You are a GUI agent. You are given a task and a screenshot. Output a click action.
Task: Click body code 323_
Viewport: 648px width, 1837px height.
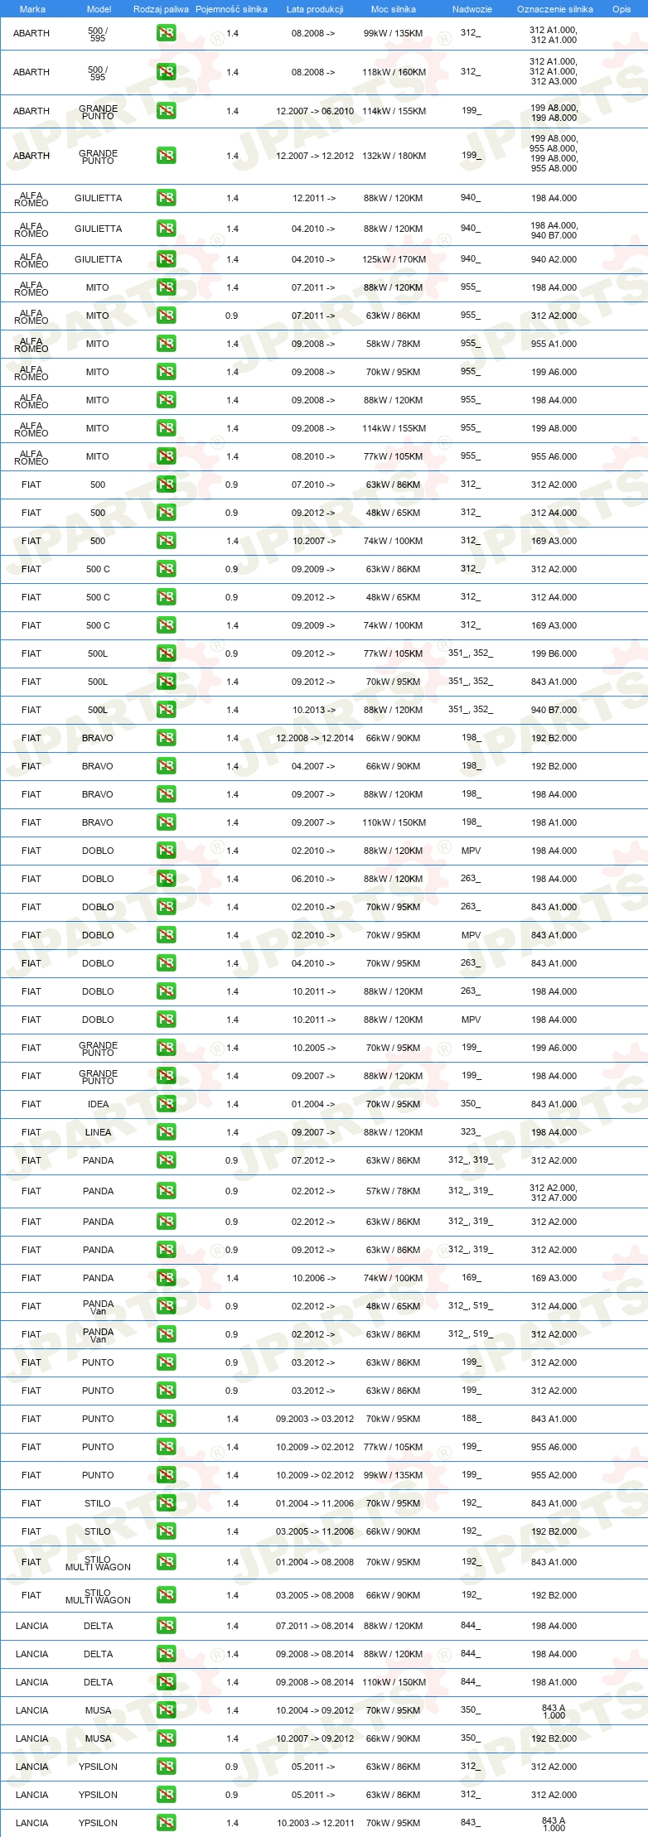tap(471, 1131)
